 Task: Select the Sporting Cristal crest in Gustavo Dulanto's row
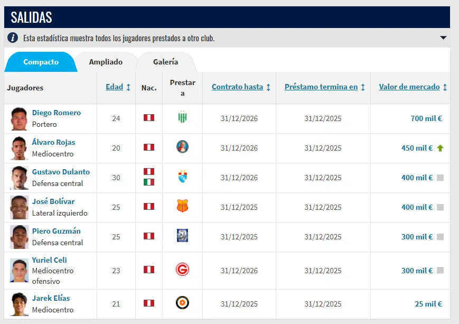click(x=182, y=178)
